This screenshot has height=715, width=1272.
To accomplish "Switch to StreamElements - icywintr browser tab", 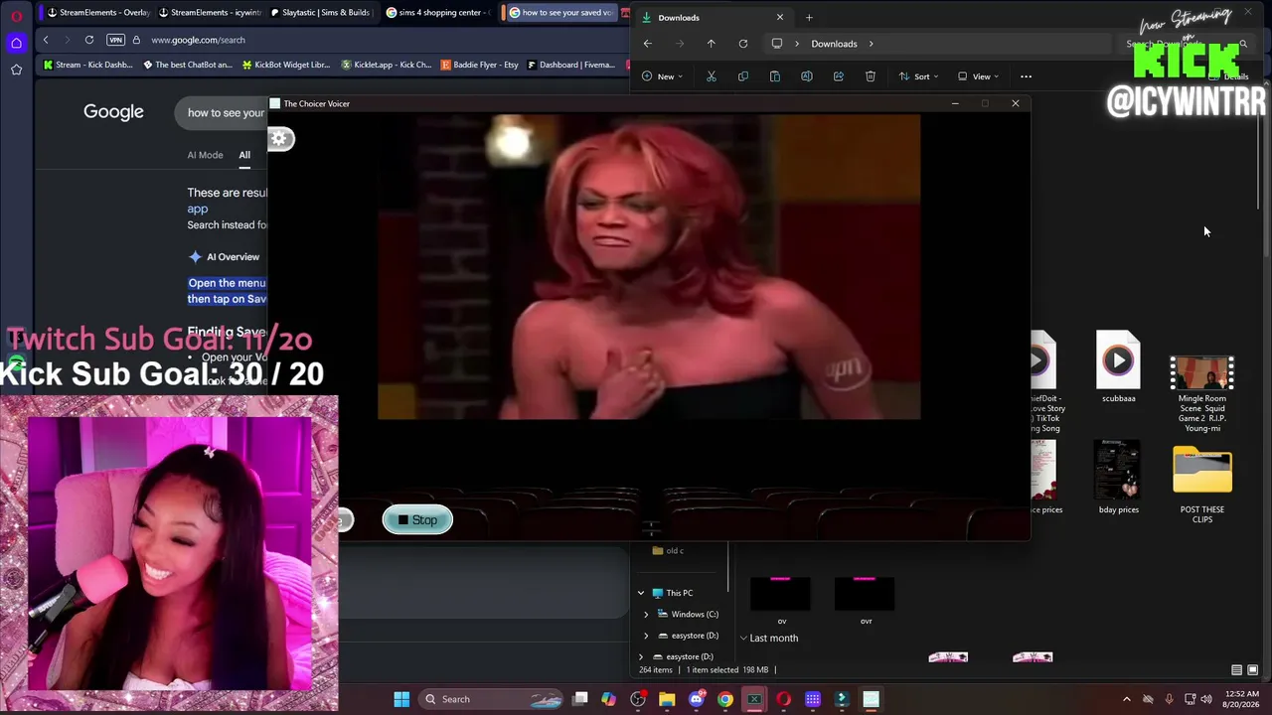I will [210, 13].
